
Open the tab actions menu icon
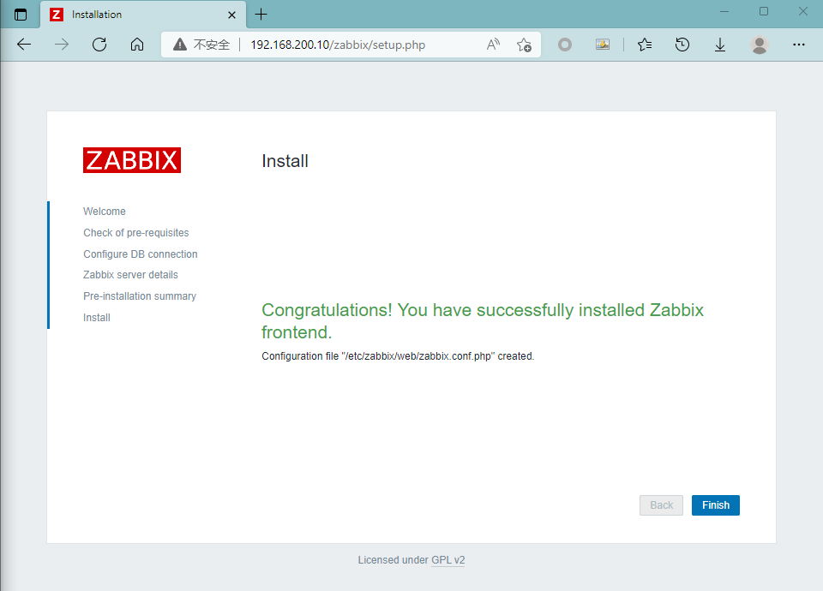(x=21, y=15)
